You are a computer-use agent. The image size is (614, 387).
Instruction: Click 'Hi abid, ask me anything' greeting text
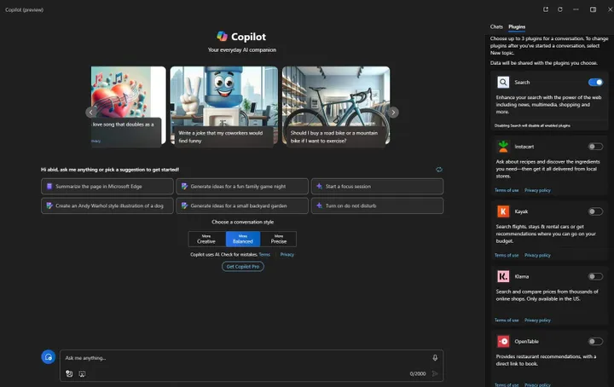tap(110, 170)
